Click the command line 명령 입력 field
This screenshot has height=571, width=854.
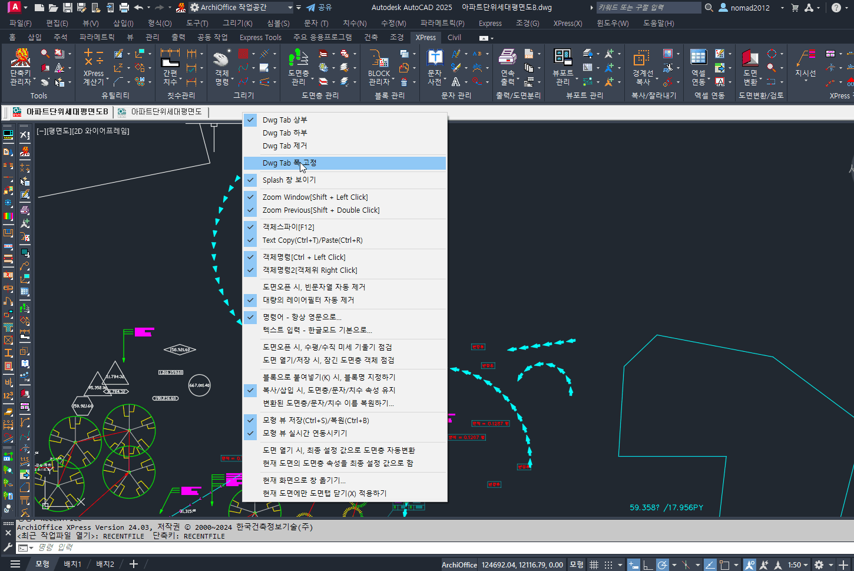click(436, 548)
